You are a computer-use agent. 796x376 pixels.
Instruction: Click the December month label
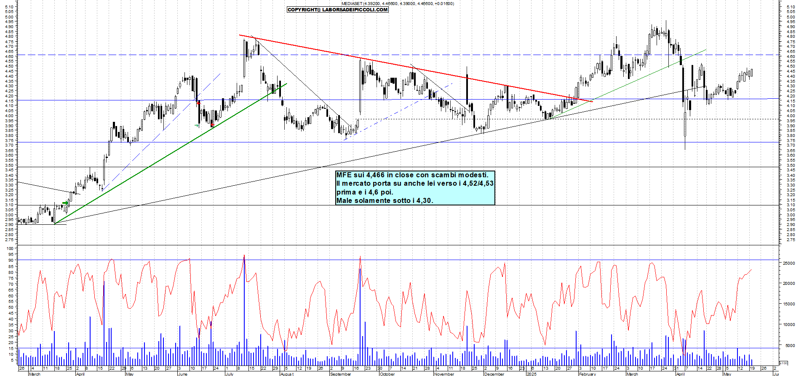pyautogui.click(x=494, y=374)
